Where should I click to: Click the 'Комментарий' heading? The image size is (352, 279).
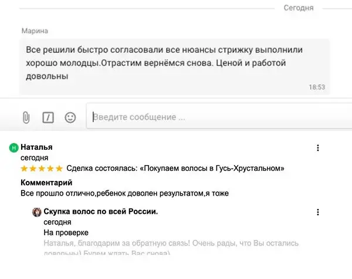(46, 183)
